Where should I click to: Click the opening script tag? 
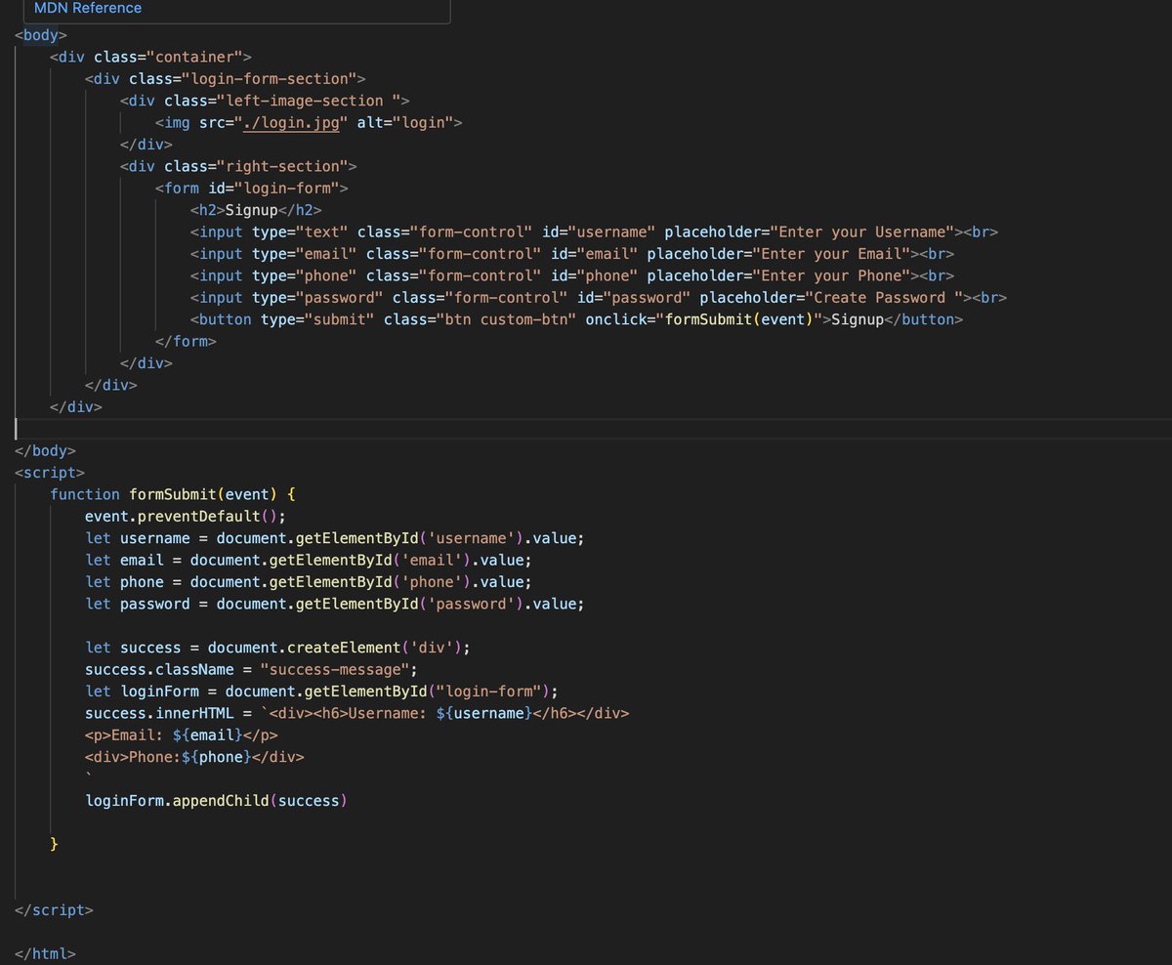pyautogui.click(x=50, y=473)
